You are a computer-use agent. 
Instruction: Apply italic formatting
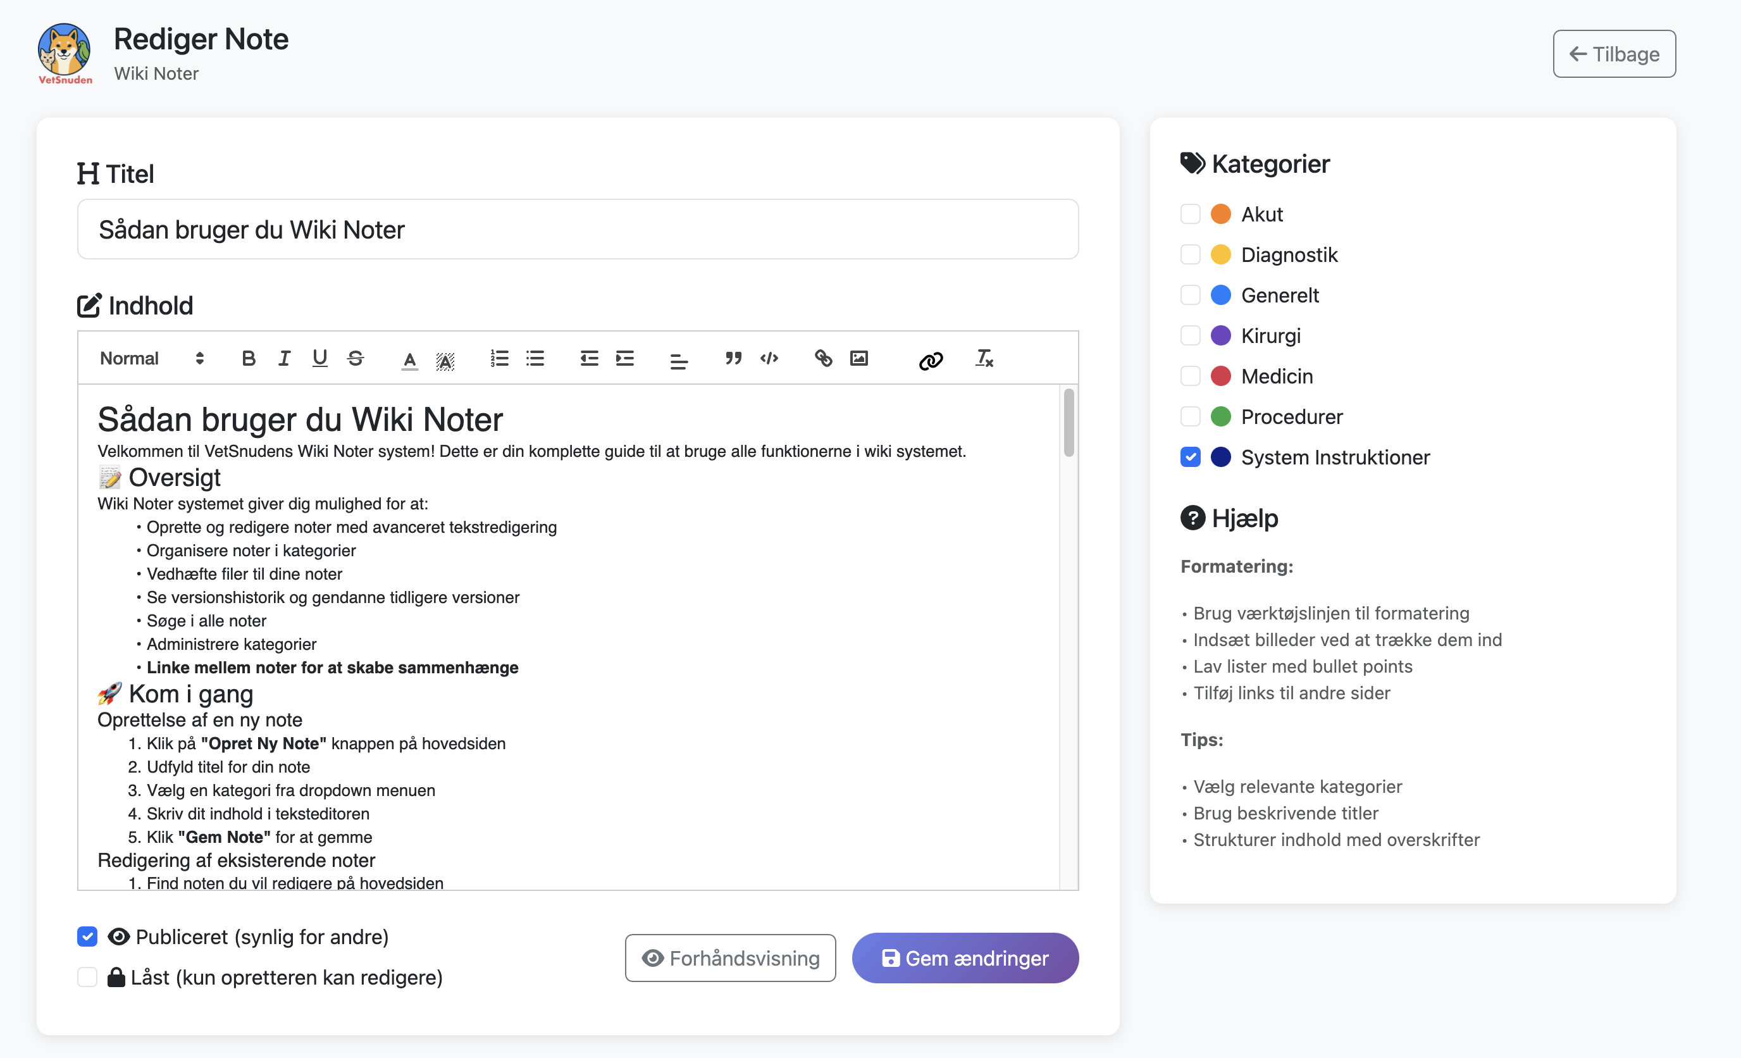(284, 358)
